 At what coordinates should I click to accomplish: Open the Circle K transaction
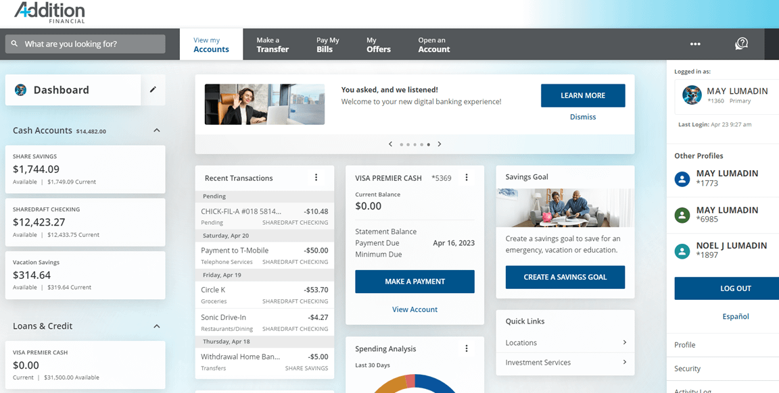(x=265, y=294)
